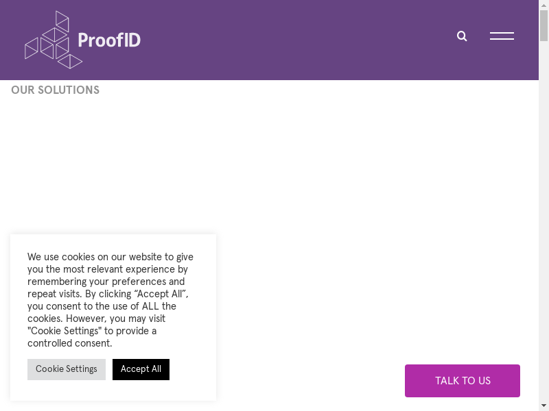Open Cookie Settings from the consent banner
Screen dimensions: 549x411
(x=67, y=369)
